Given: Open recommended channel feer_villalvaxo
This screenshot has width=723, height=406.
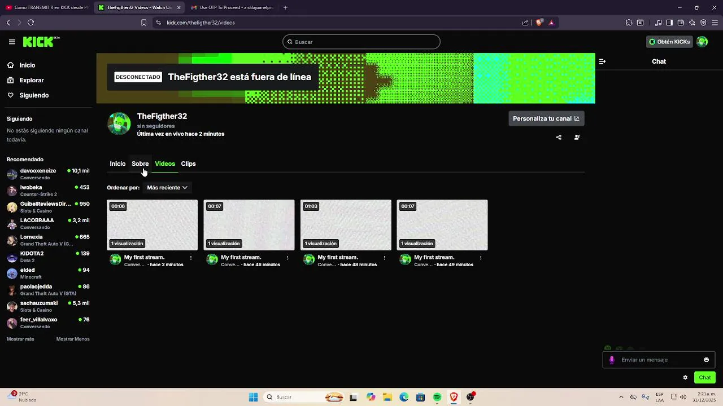Looking at the screenshot, I should [x=48, y=323].
